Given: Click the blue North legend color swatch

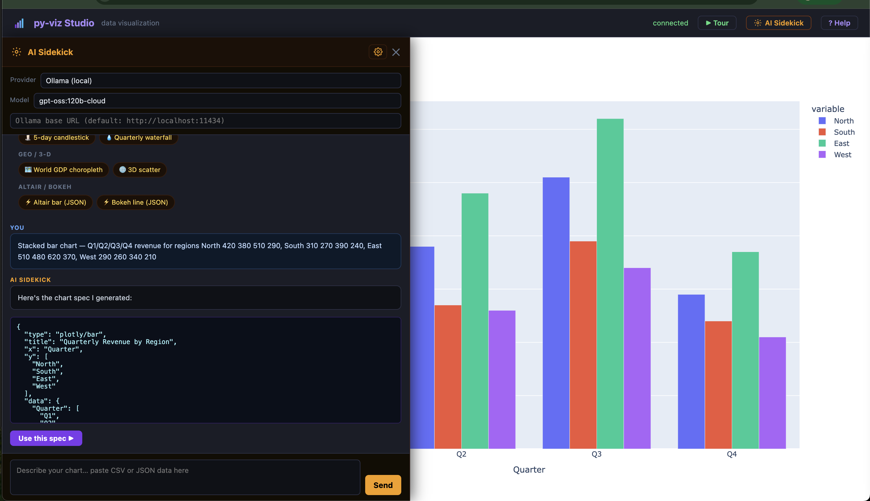Looking at the screenshot, I should pos(822,121).
